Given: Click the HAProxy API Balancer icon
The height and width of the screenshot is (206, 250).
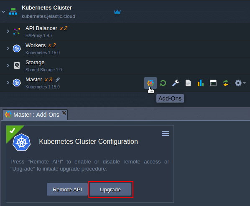Looking at the screenshot, I should click(17, 31).
